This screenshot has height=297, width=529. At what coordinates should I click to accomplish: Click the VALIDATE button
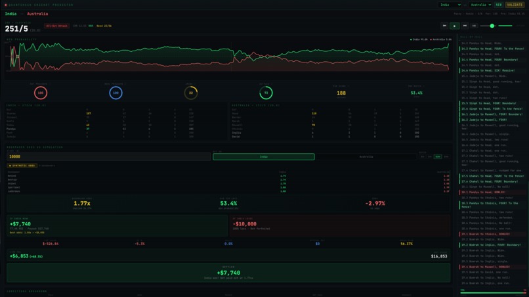pyautogui.click(x=515, y=5)
